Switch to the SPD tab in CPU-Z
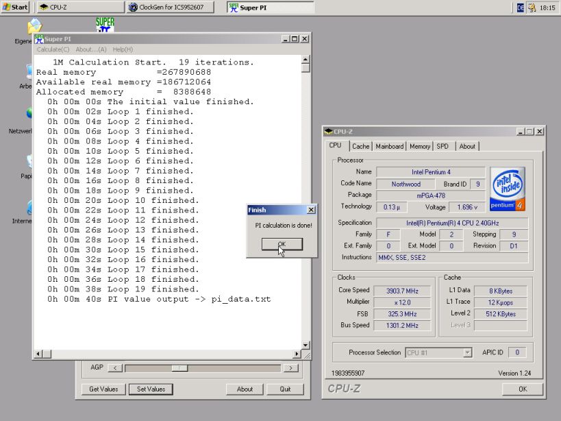This screenshot has height=421, width=561. [442, 146]
